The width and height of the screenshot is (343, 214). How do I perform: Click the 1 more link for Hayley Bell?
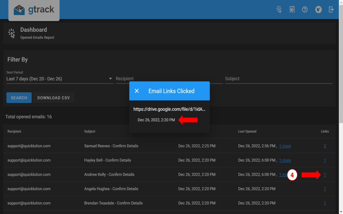[x=285, y=160]
